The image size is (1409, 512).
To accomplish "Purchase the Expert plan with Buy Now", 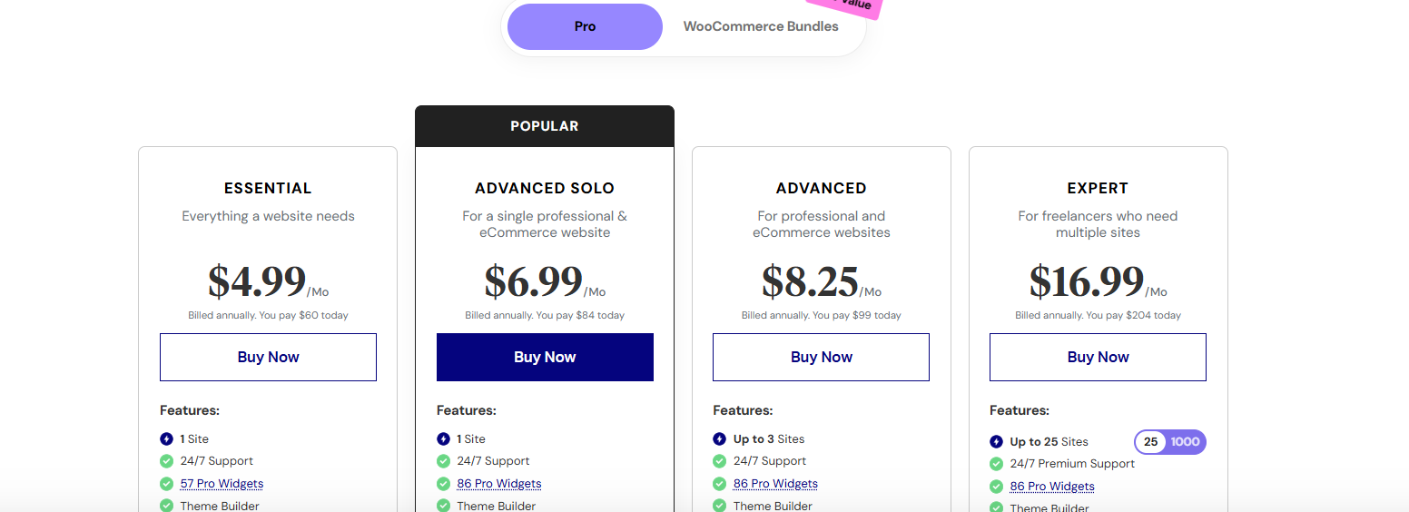I will pos(1098,357).
